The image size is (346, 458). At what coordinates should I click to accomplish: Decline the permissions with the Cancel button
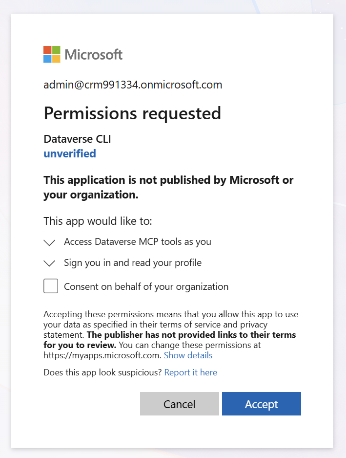coord(180,404)
